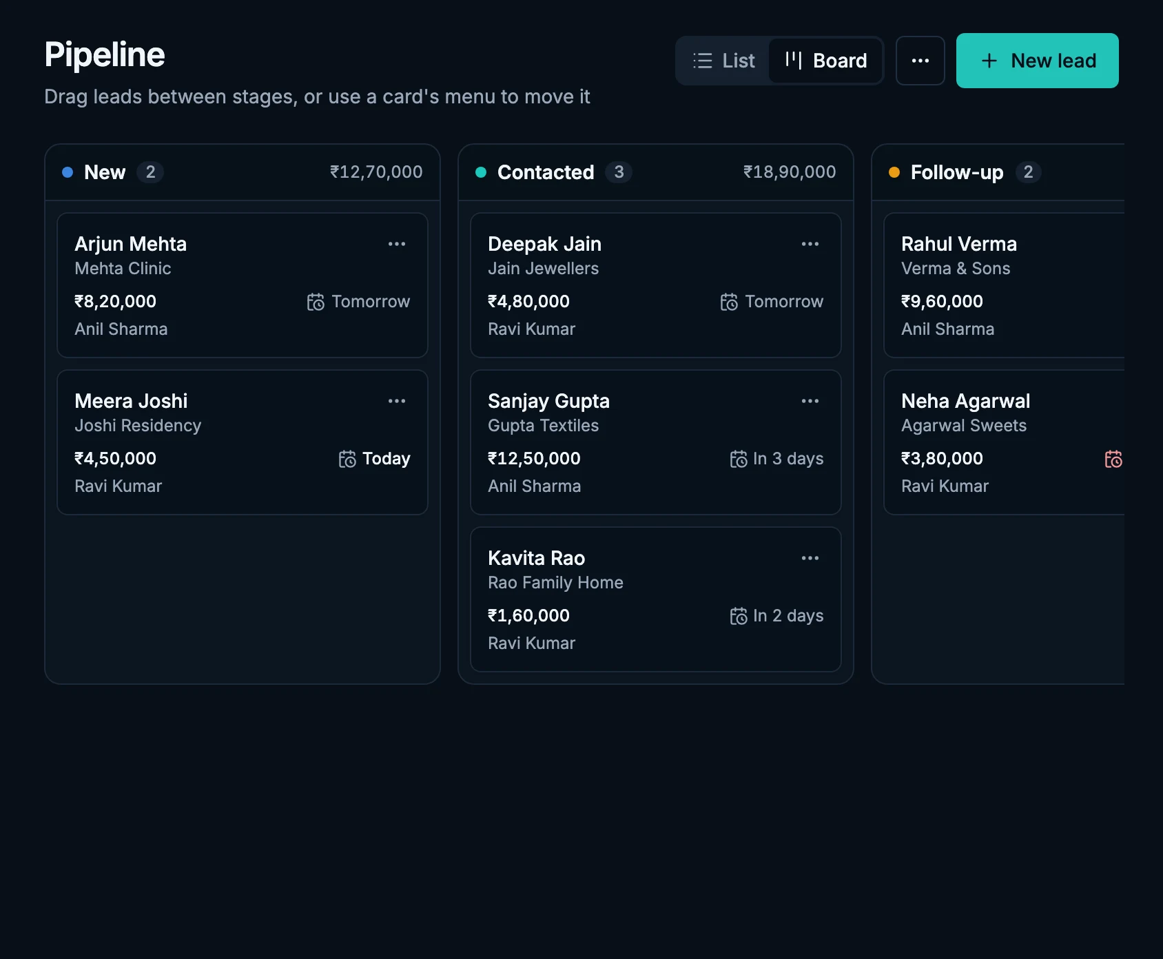Click ₹12,50,000 deal value
The image size is (1163, 959).
(534, 459)
